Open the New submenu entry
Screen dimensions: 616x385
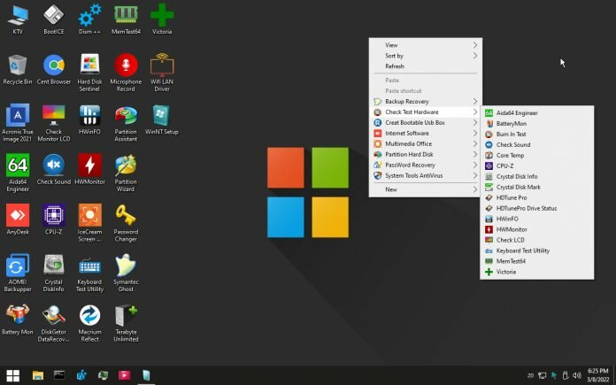point(426,189)
